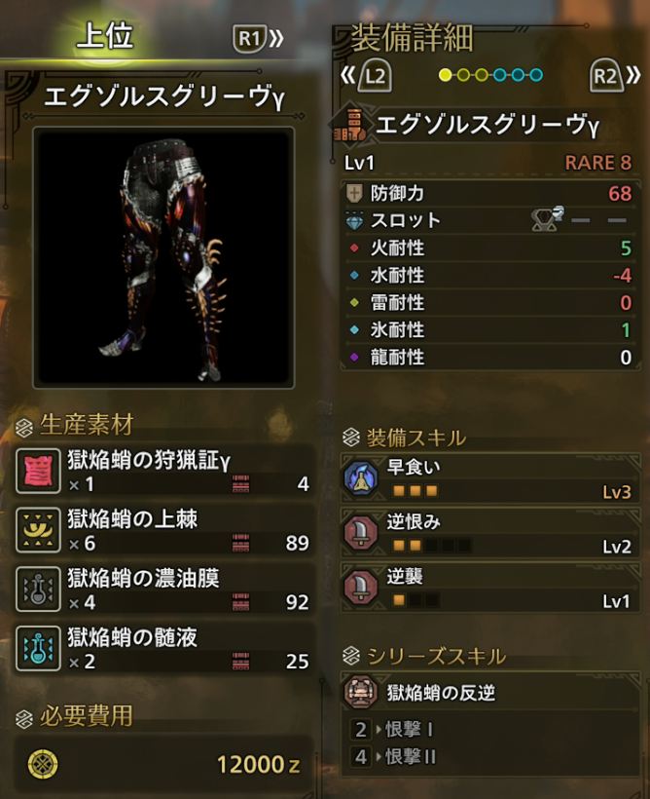Go to previous detail page with L2
Image resolution: width=650 pixels, height=799 pixels.
pyautogui.click(x=367, y=75)
